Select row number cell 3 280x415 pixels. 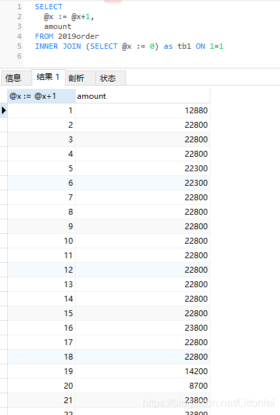[x=41, y=140]
